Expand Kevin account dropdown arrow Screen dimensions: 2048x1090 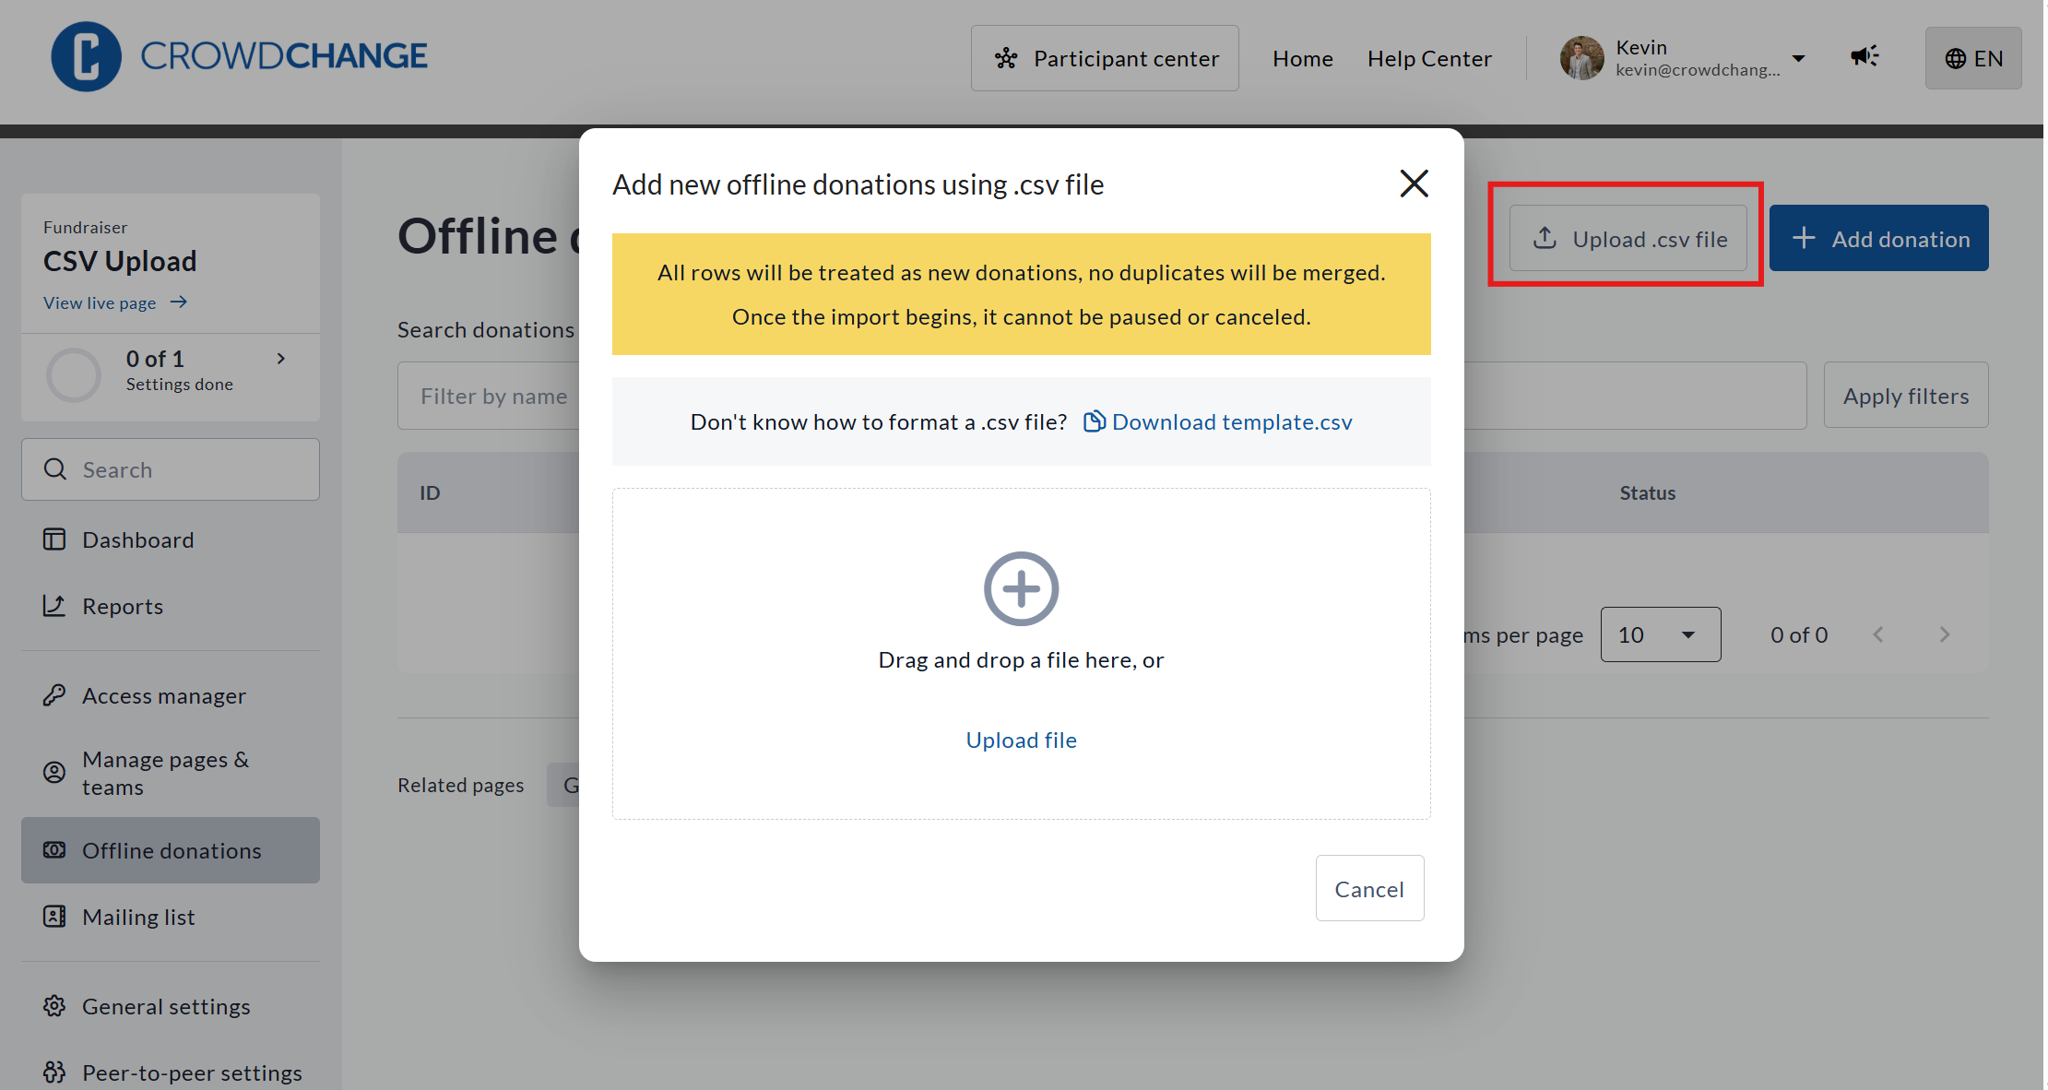pos(1798,58)
